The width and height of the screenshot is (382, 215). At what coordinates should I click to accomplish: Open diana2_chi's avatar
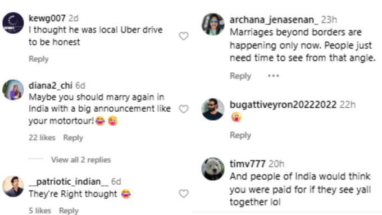[x=13, y=90]
